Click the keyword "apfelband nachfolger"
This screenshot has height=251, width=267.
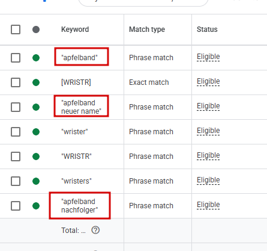point(80,206)
